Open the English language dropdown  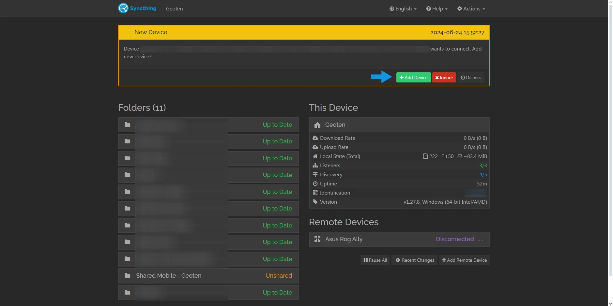click(403, 8)
